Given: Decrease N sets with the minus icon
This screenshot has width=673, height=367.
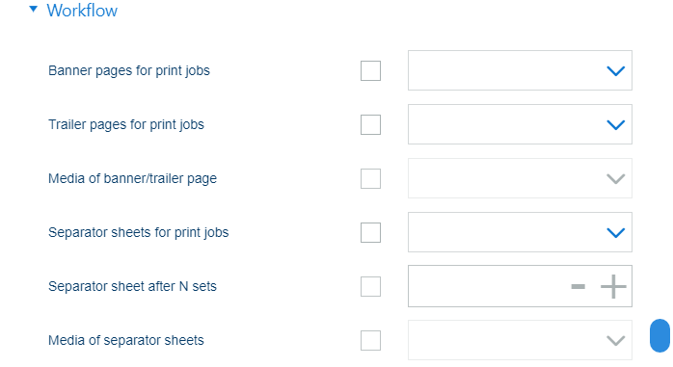Looking at the screenshot, I should coord(579,286).
